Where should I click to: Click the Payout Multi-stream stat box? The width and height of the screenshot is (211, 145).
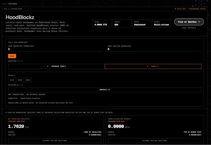click(161, 24)
